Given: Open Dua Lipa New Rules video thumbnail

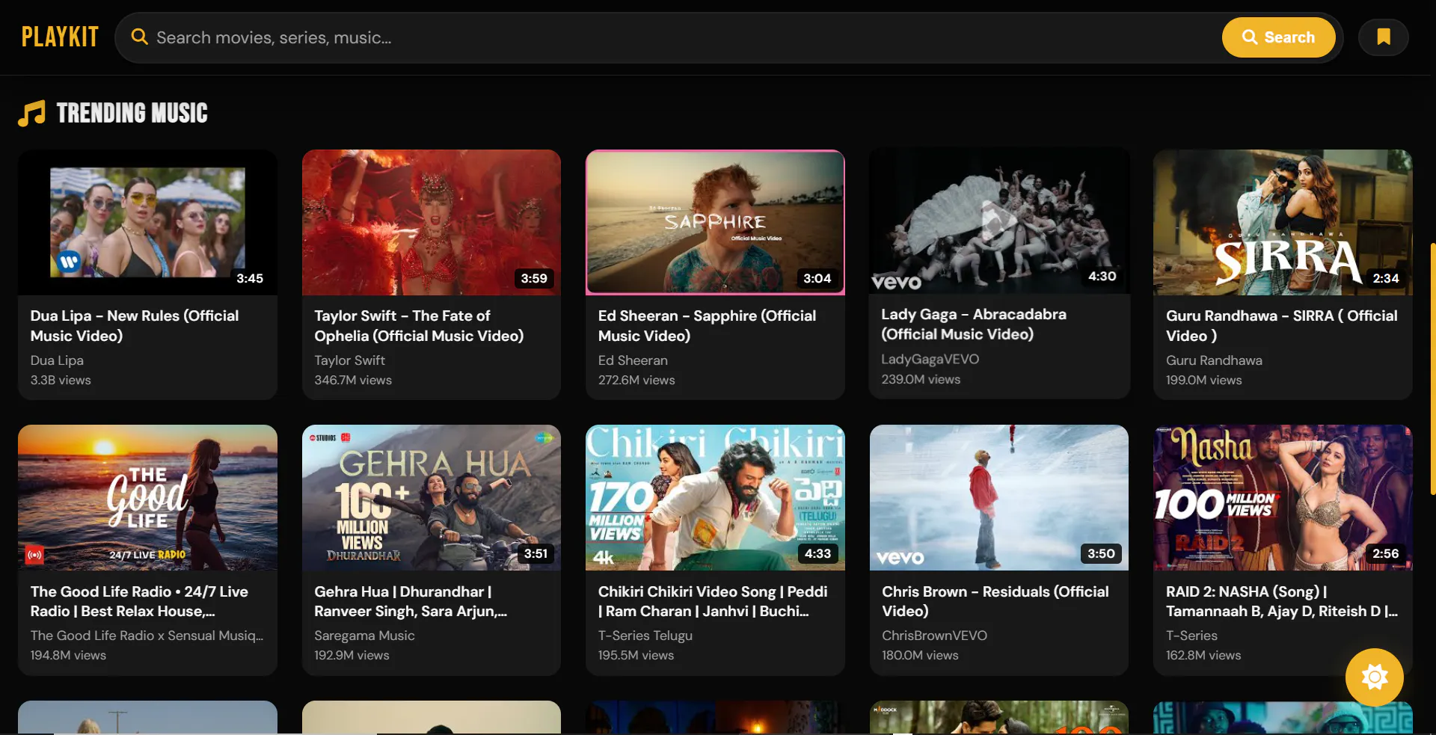Looking at the screenshot, I should (x=147, y=222).
